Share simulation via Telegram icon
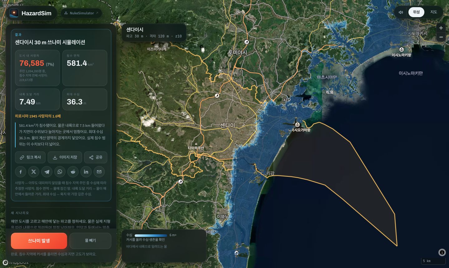The height and width of the screenshot is (268, 449). 47,172
